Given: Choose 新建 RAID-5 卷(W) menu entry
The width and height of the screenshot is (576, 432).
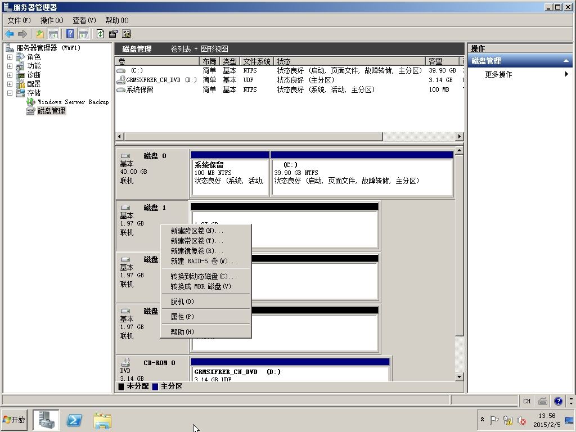Looking at the screenshot, I should [206, 261].
